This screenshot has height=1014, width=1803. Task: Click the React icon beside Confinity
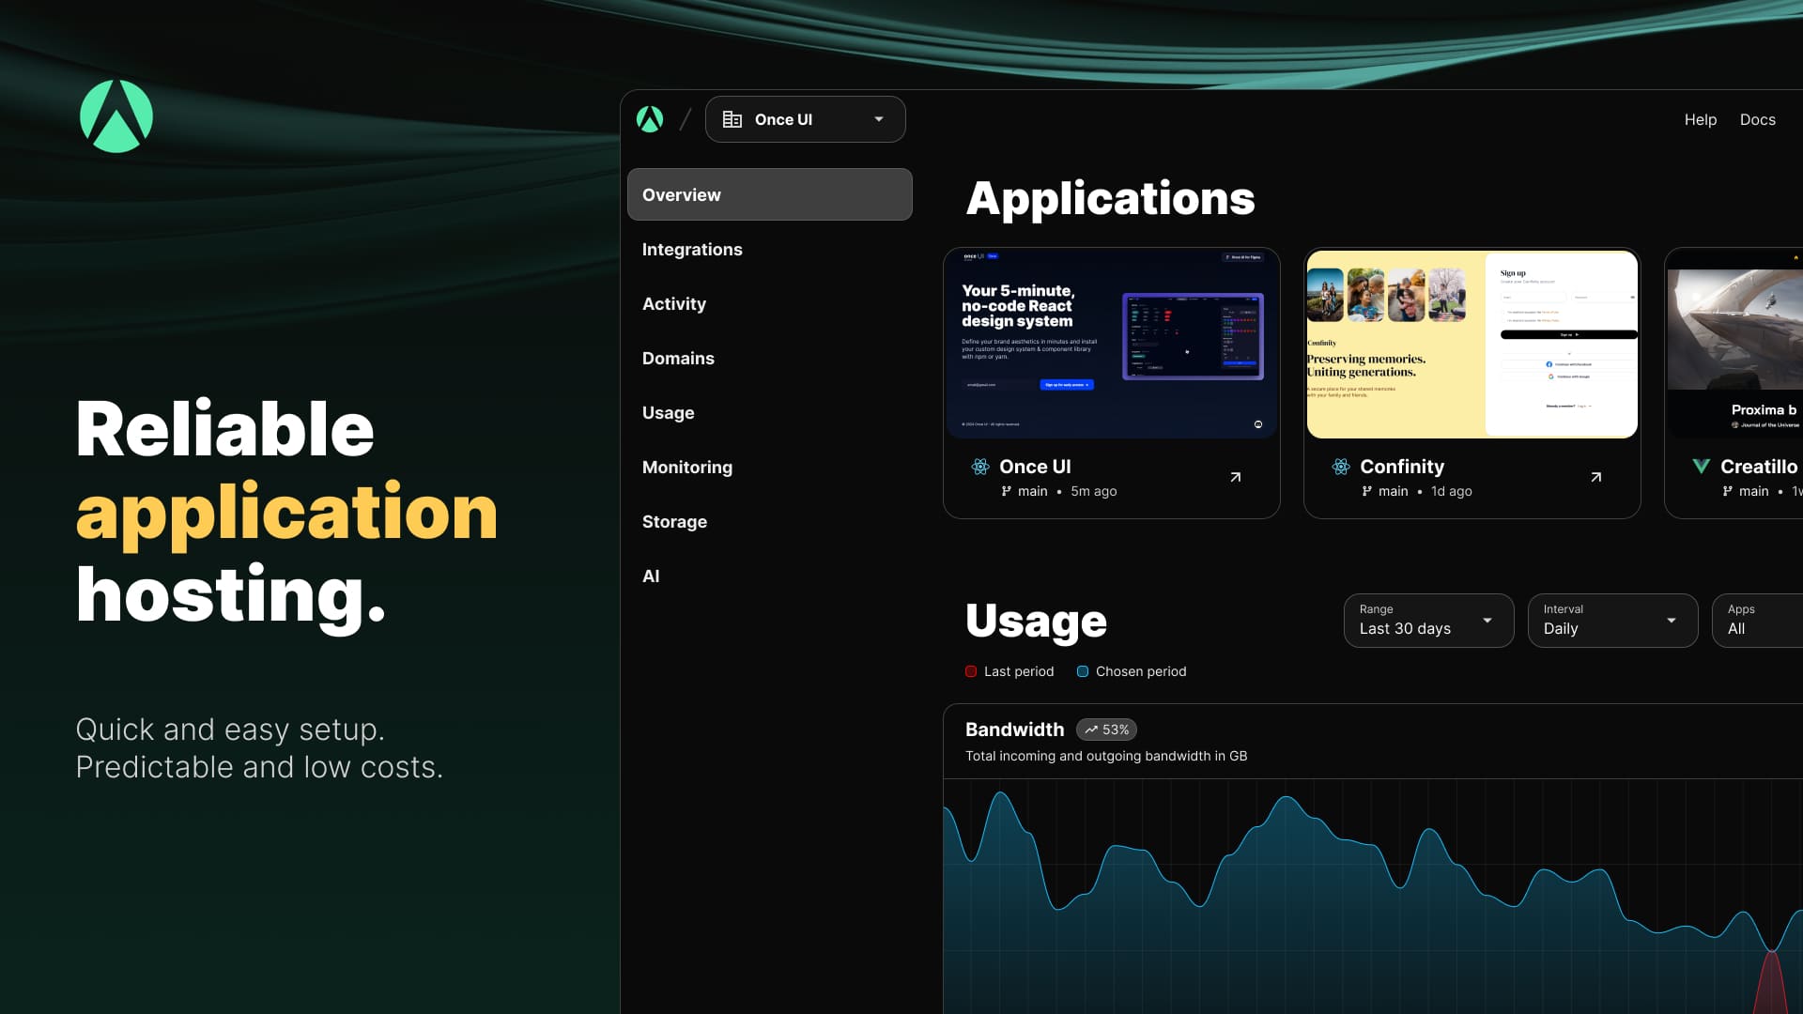(x=1341, y=467)
